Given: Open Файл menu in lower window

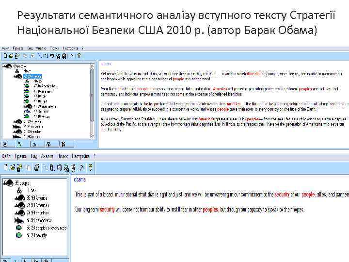Looking at the screenshot, I should point(6,156).
